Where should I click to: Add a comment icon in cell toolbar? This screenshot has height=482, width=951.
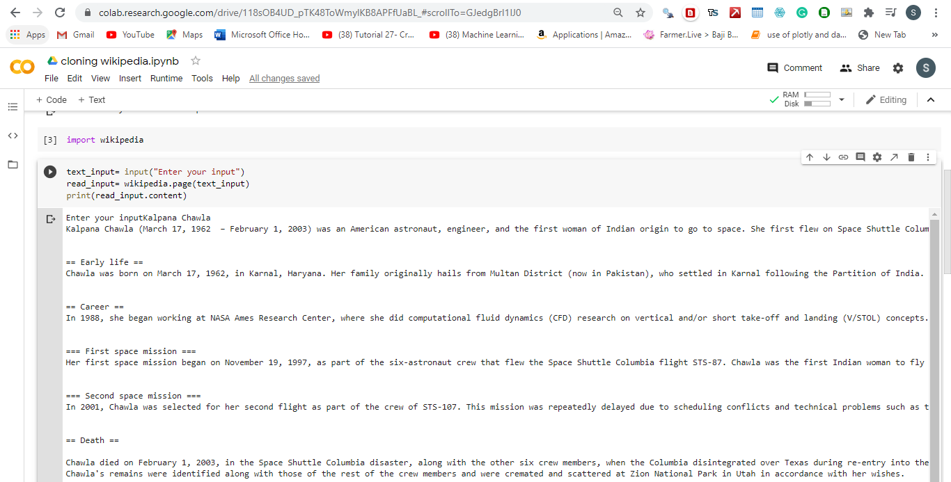tap(860, 157)
